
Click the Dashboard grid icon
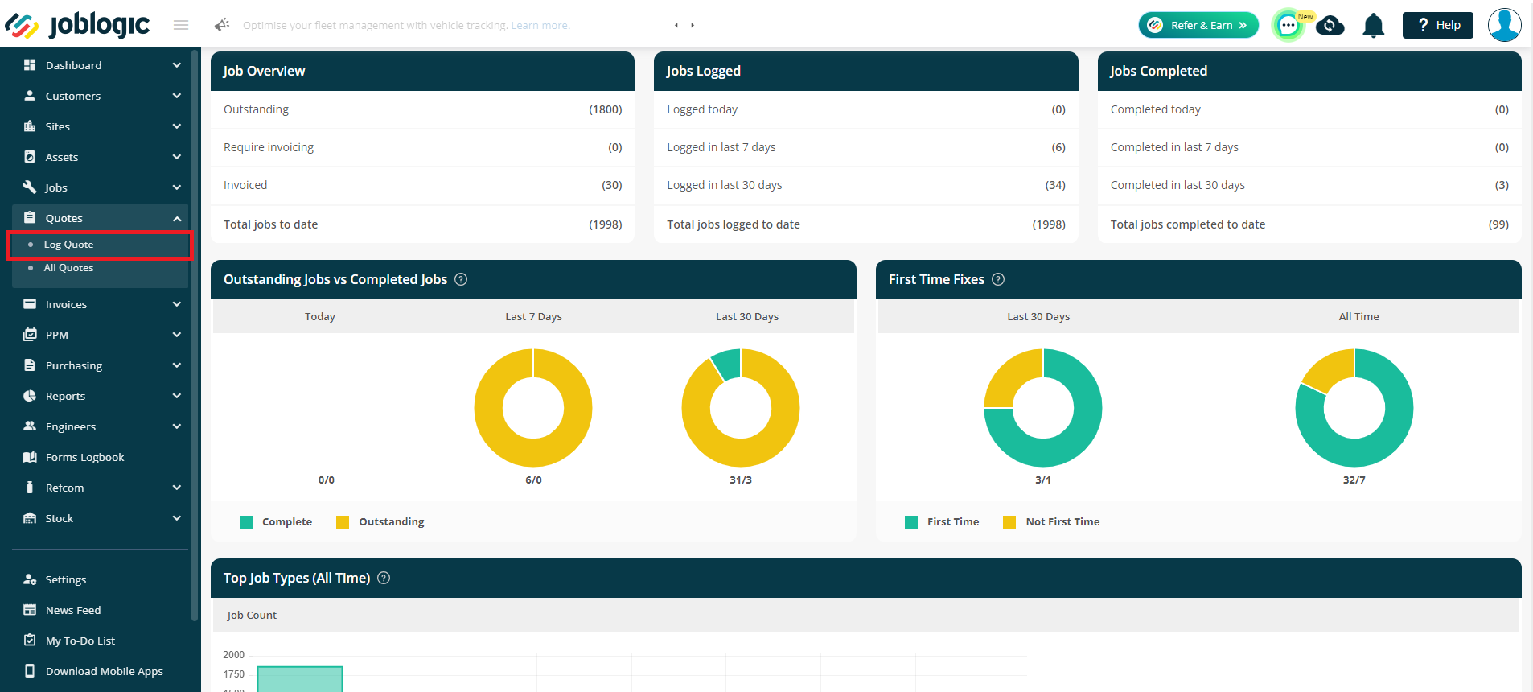pyautogui.click(x=30, y=65)
